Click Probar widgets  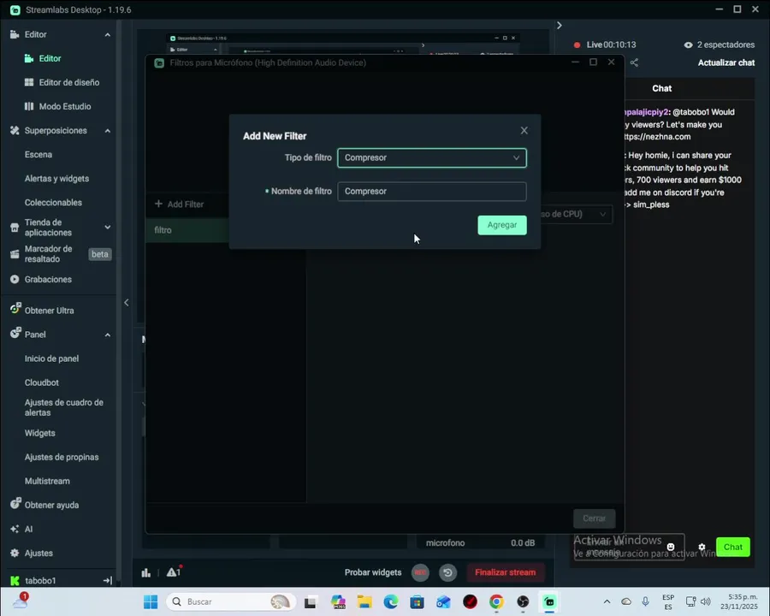(373, 572)
